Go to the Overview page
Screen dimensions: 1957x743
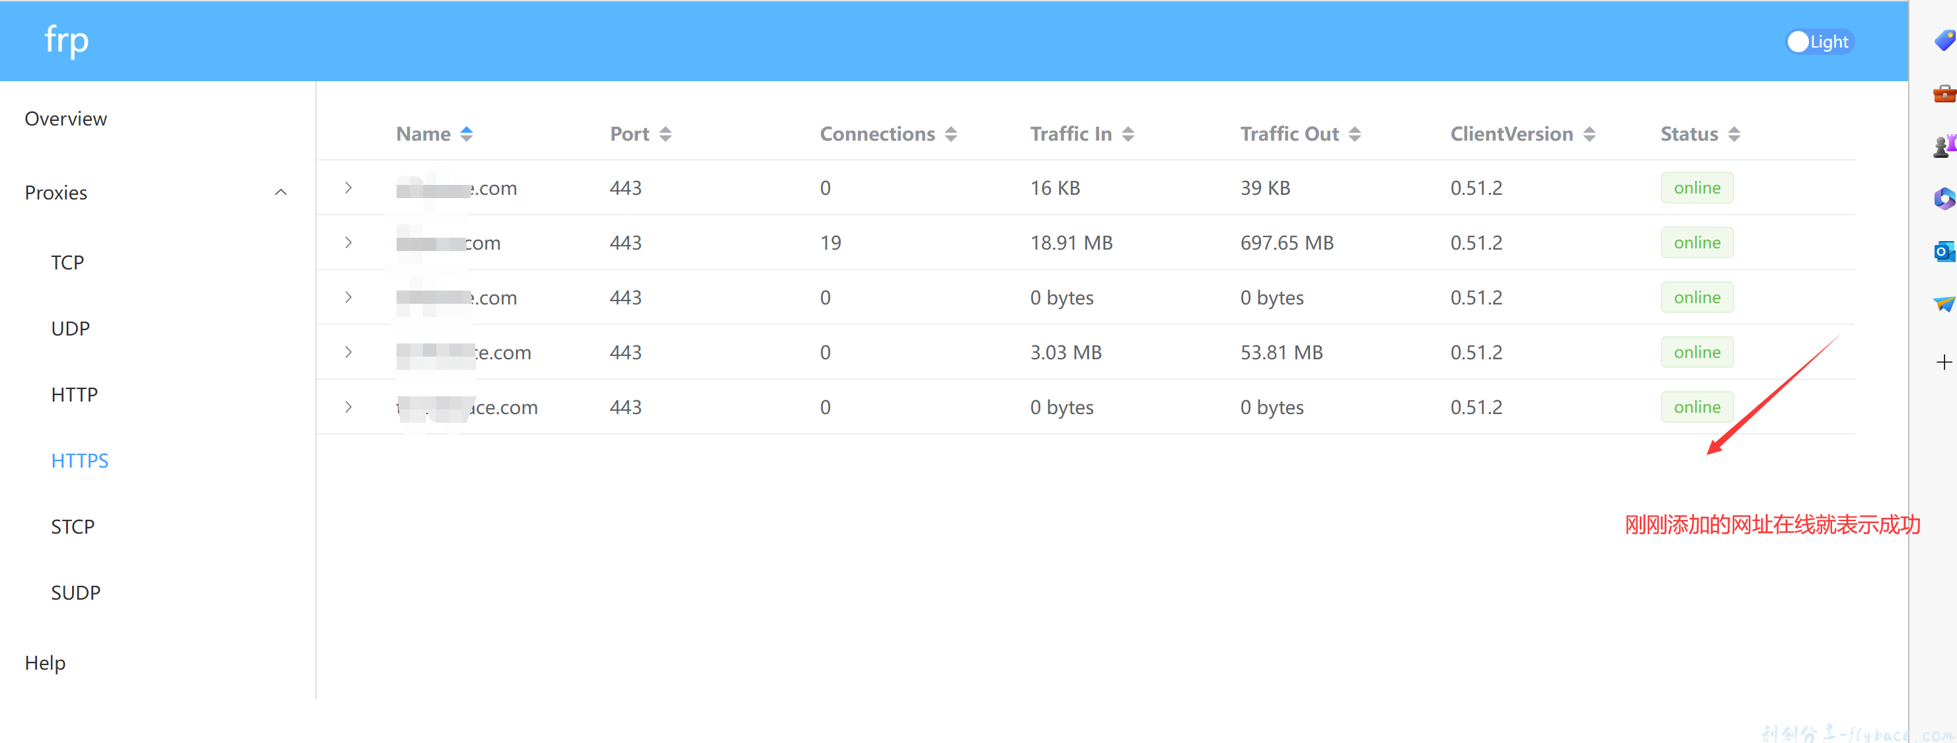66,119
